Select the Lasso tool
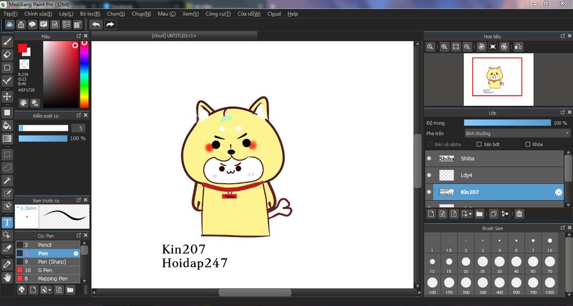Screen dimensions: 573x306 pyautogui.click(x=7, y=168)
